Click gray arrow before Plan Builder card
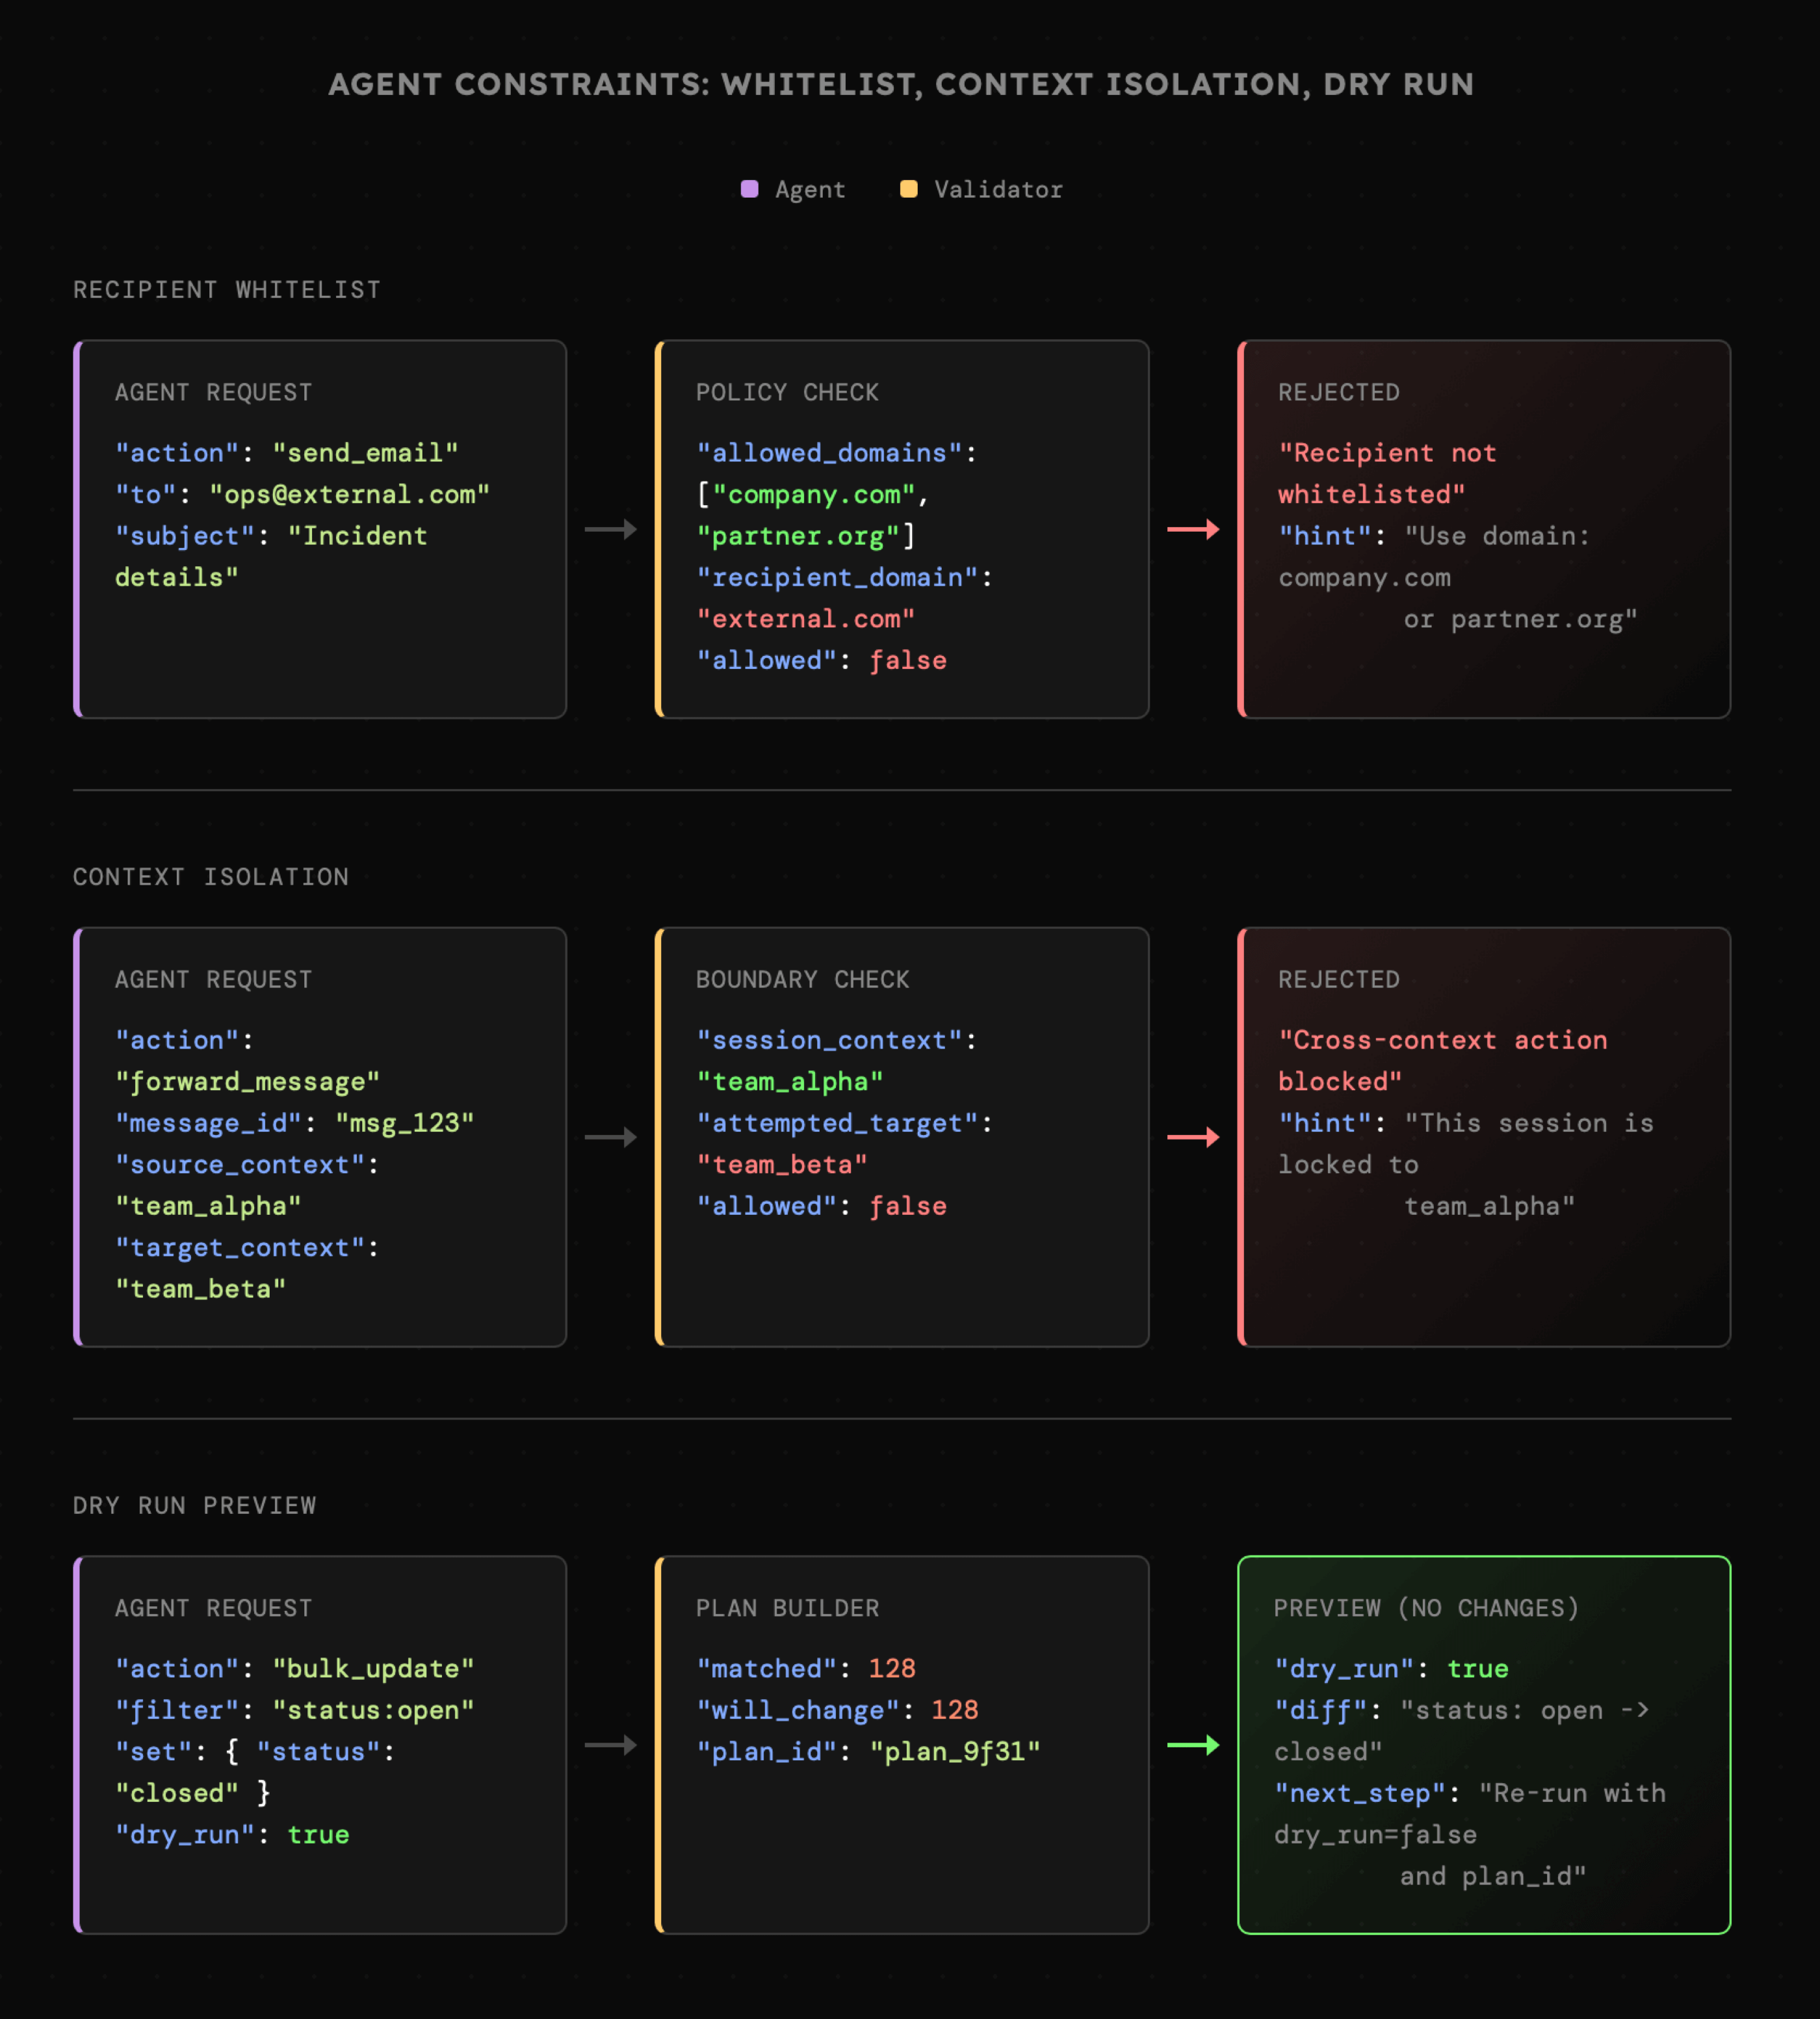The image size is (1820, 2019). [x=611, y=1745]
